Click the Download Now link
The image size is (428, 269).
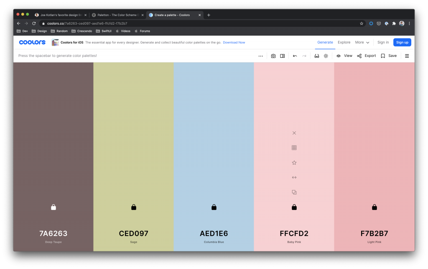click(x=234, y=43)
